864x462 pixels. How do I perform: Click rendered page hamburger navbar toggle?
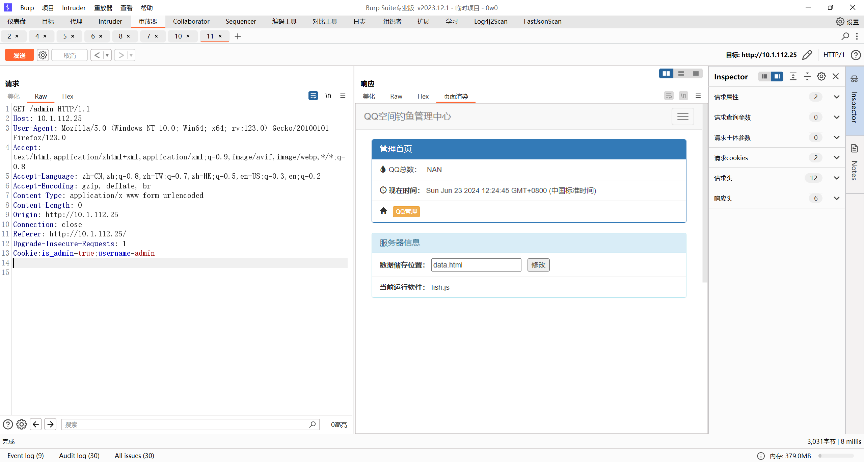(x=683, y=117)
